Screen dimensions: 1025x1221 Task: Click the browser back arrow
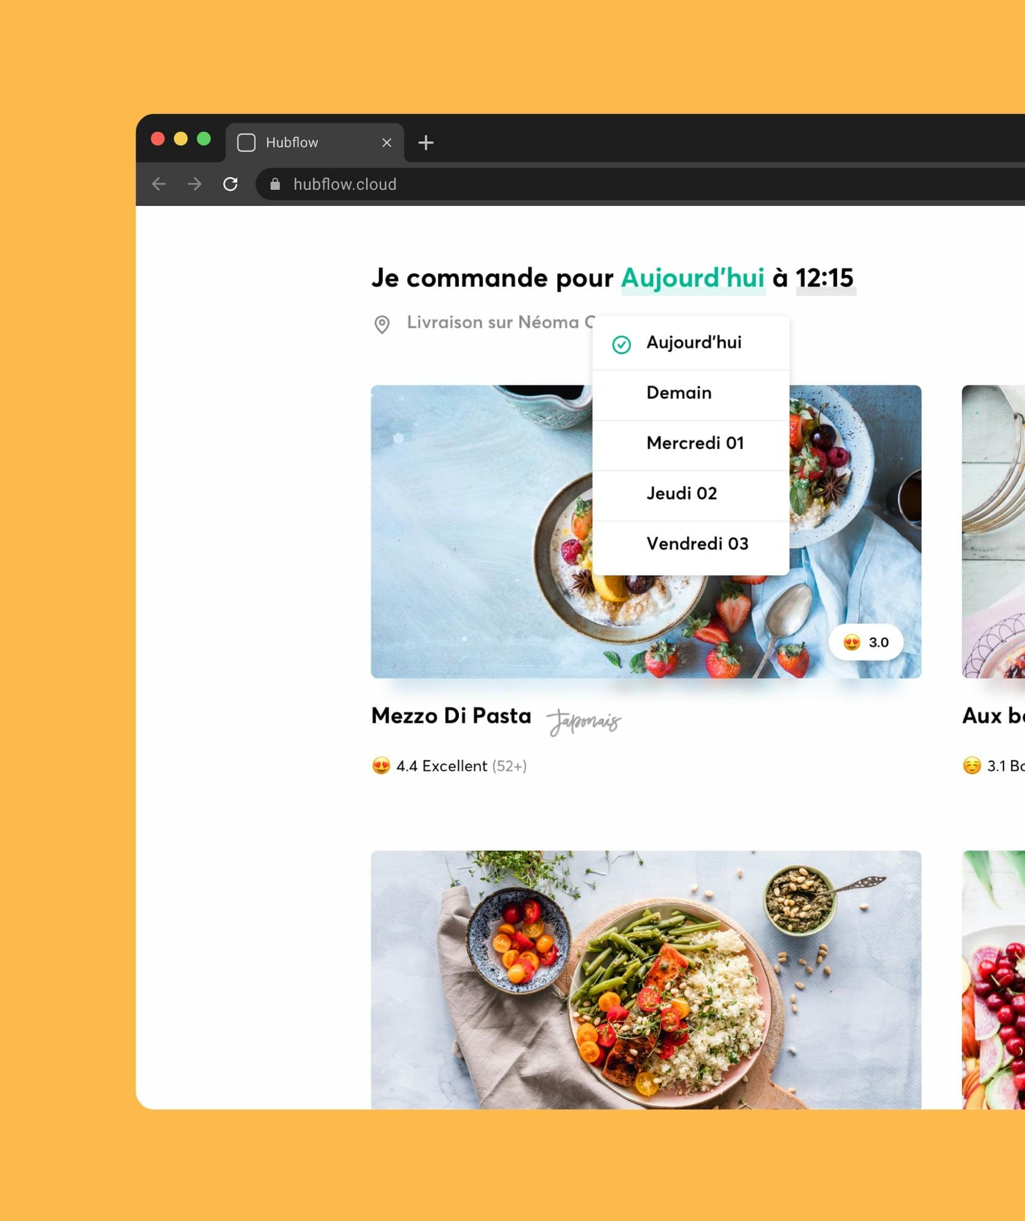tap(159, 184)
